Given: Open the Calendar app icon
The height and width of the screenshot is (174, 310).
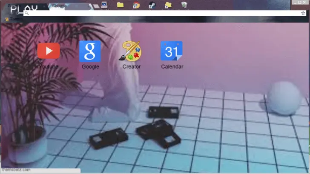Looking at the screenshot, I should 172,51.
